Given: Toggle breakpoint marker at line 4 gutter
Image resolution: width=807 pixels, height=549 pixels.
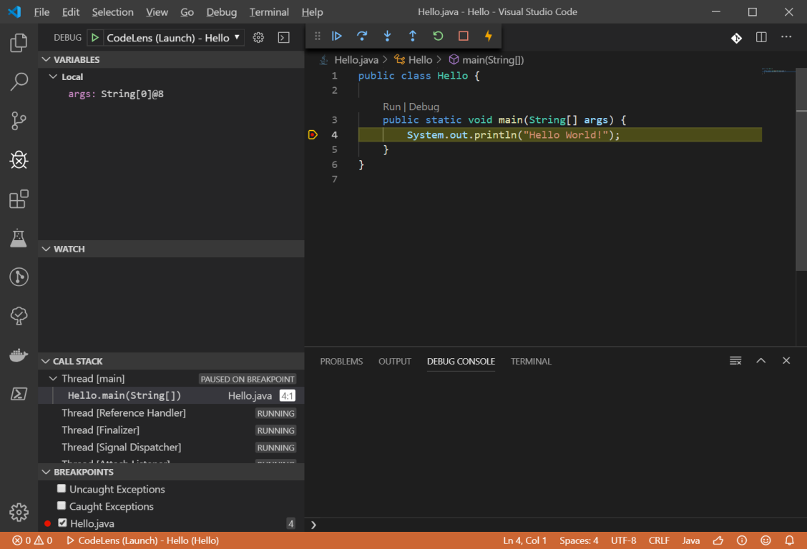Looking at the screenshot, I should [x=313, y=134].
